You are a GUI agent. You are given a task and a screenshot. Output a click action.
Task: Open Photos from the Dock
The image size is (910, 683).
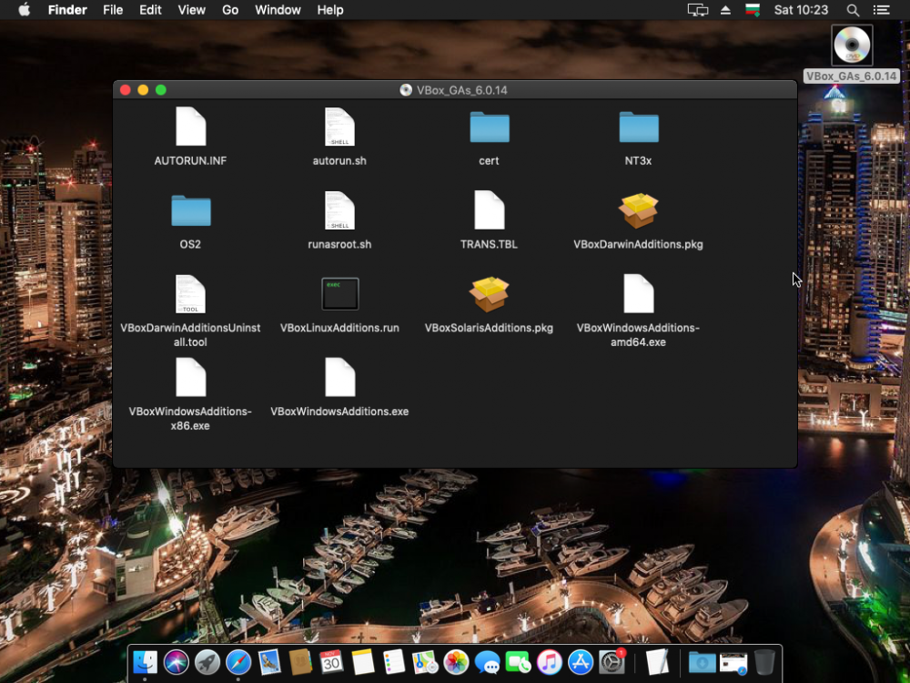456,662
